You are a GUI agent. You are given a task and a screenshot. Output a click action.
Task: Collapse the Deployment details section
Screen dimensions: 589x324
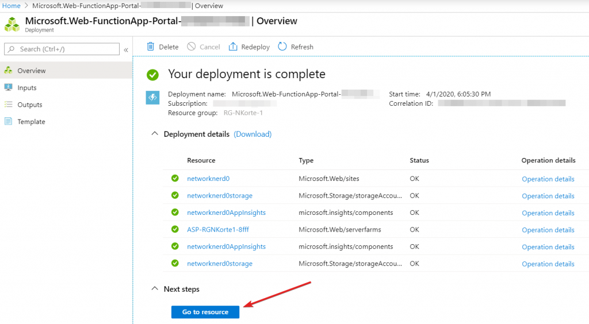click(x=154, y=133)
